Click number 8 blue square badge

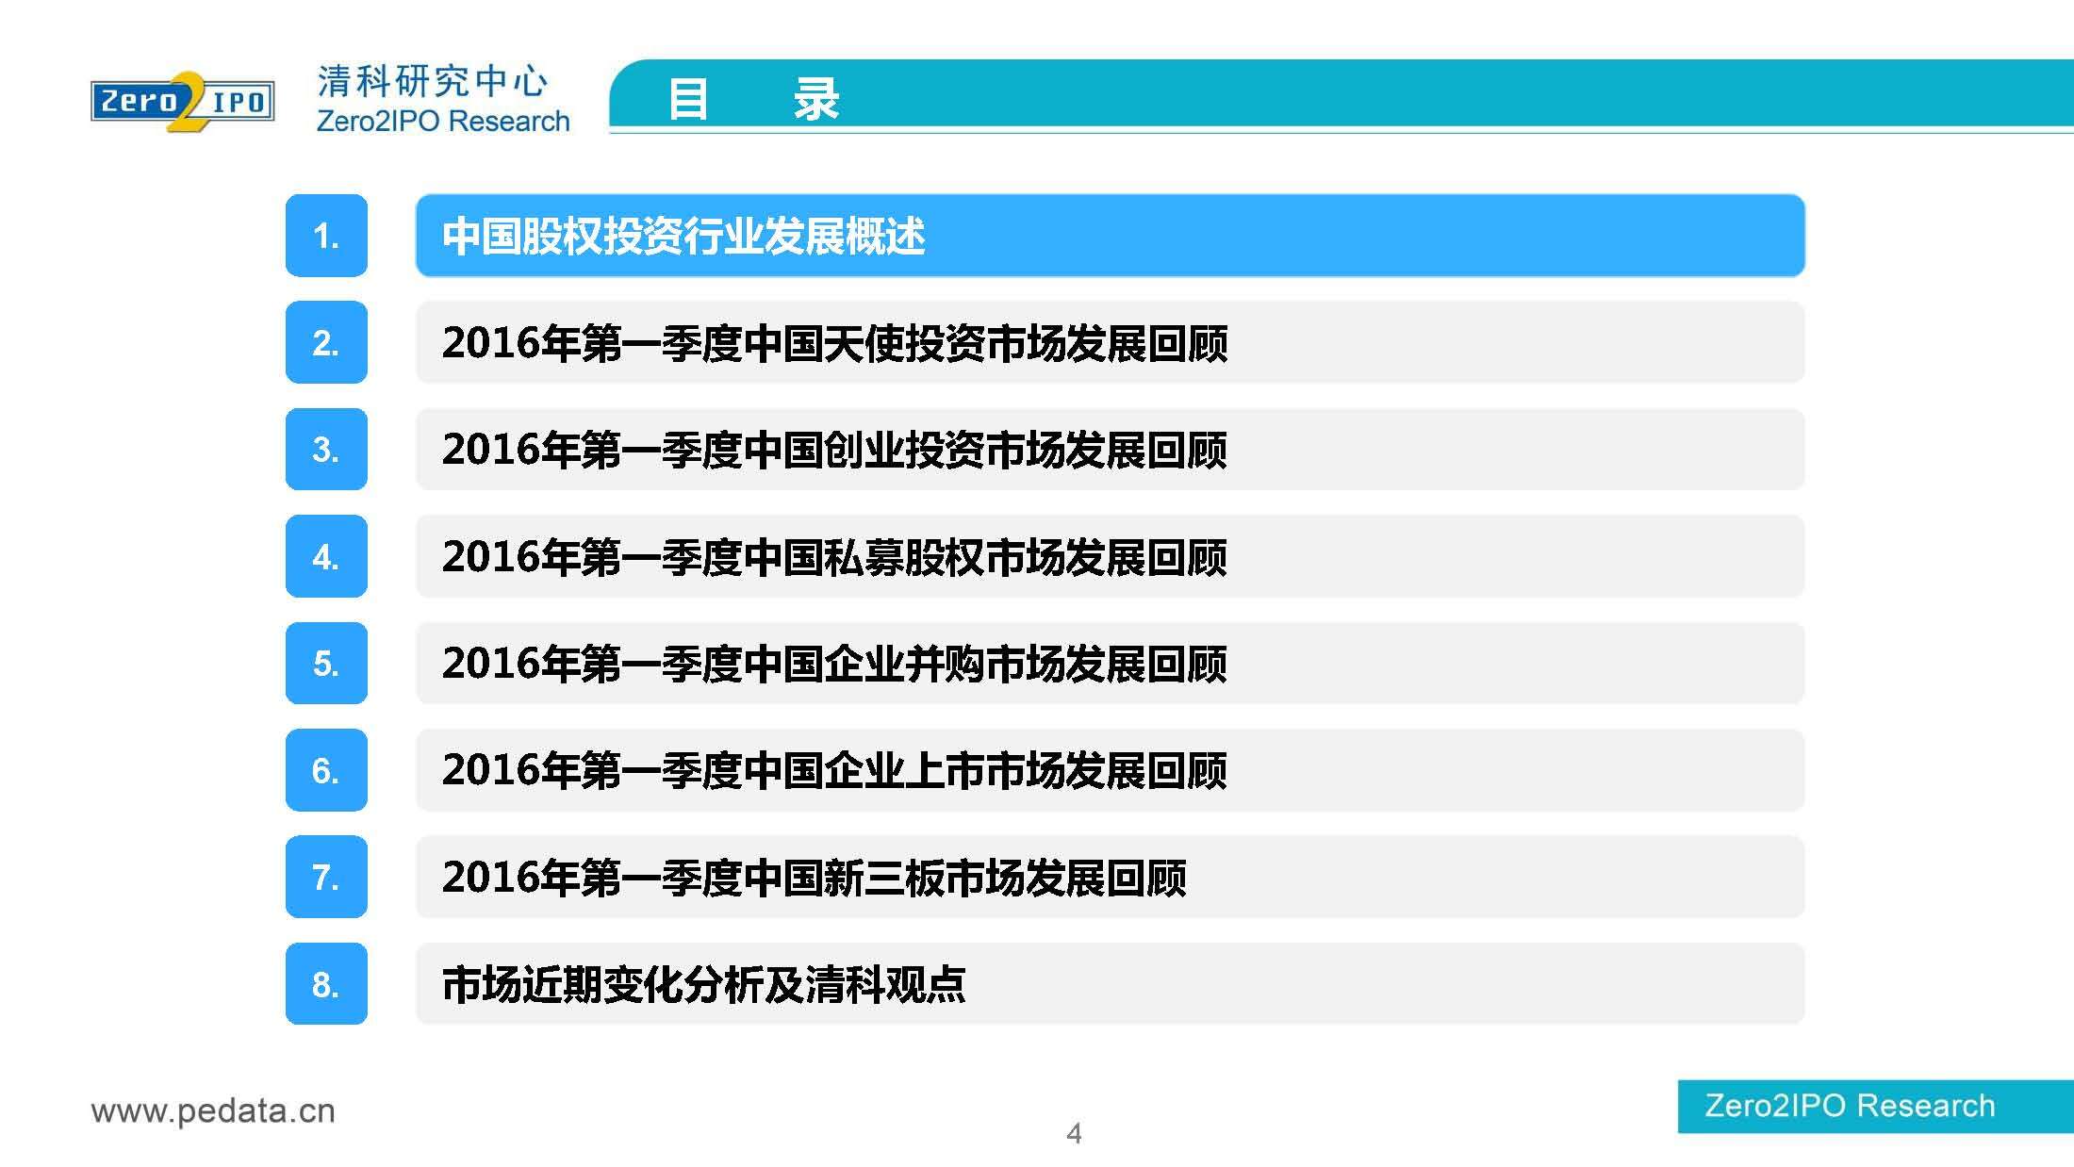click(x=326, y=984)
